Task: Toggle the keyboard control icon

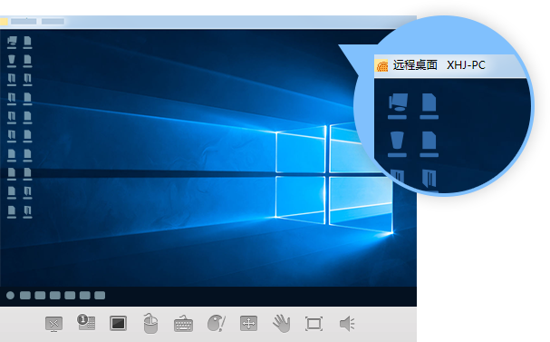Action: click(183, 323)
